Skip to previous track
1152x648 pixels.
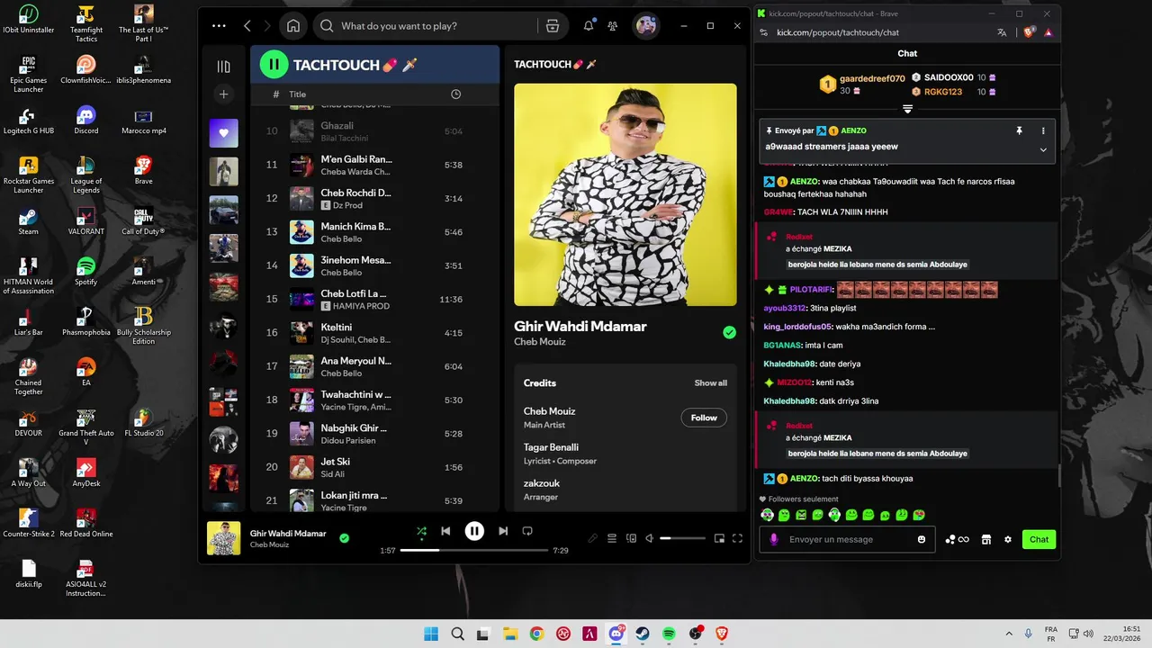445,531
